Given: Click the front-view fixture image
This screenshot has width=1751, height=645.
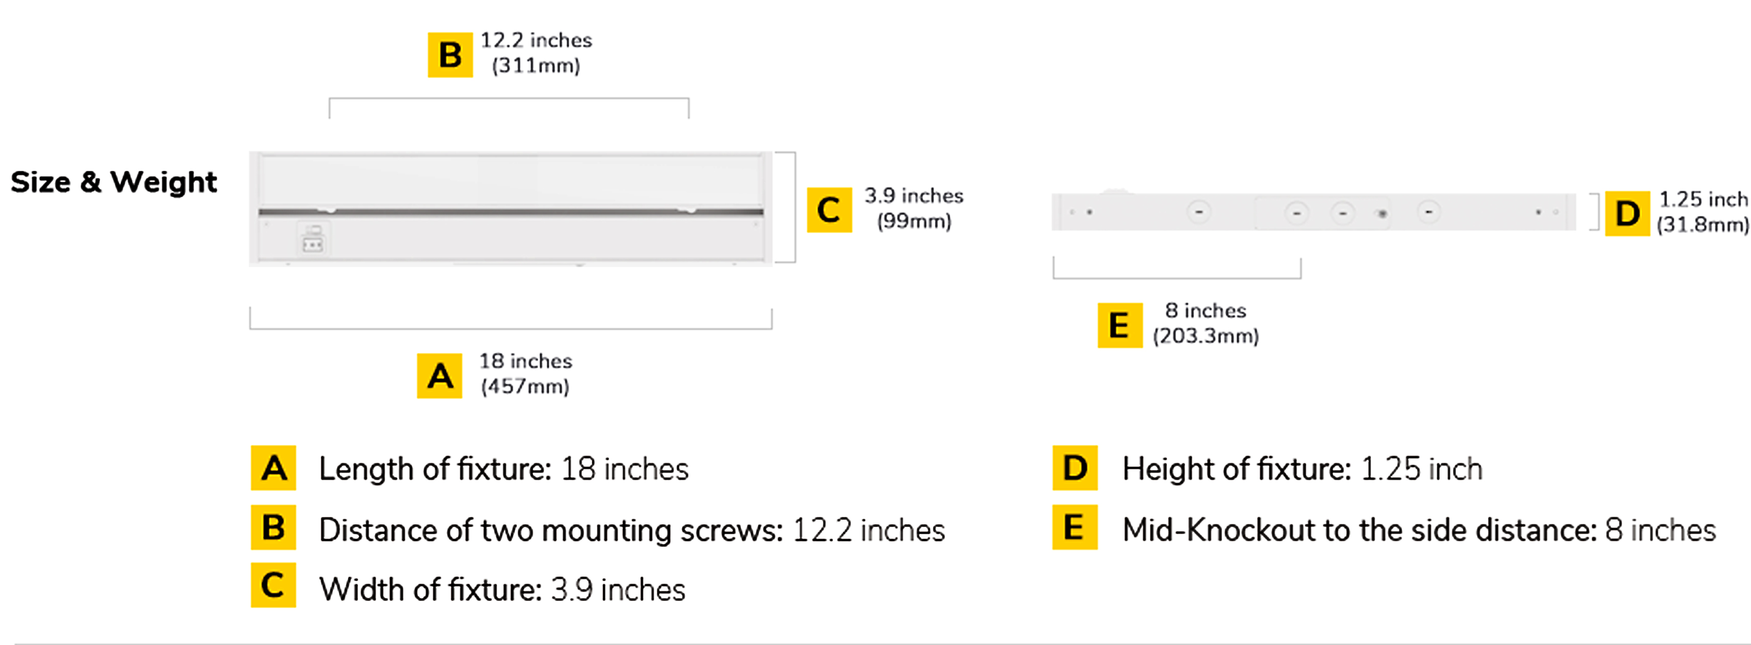Looking at the screenshot, I should (x=510, y=209).
